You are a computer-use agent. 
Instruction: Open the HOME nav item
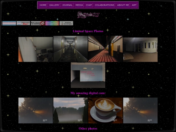(43, 5)
